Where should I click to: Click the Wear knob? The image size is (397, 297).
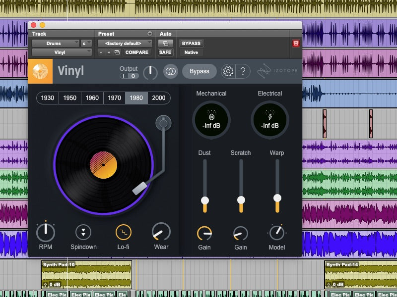point(161,232)
